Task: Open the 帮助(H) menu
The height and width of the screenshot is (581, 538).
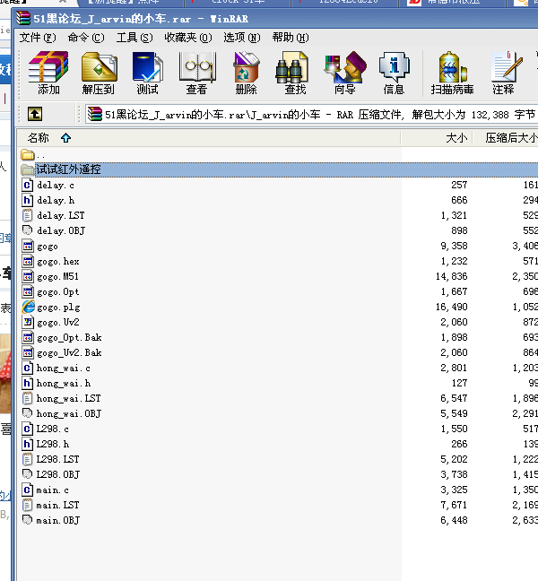Action: tap(291, 38)
